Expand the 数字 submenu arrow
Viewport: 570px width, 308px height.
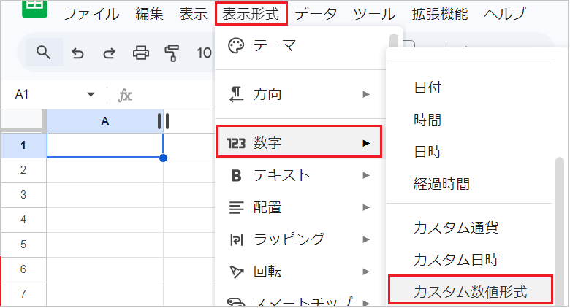coord(366,143)
